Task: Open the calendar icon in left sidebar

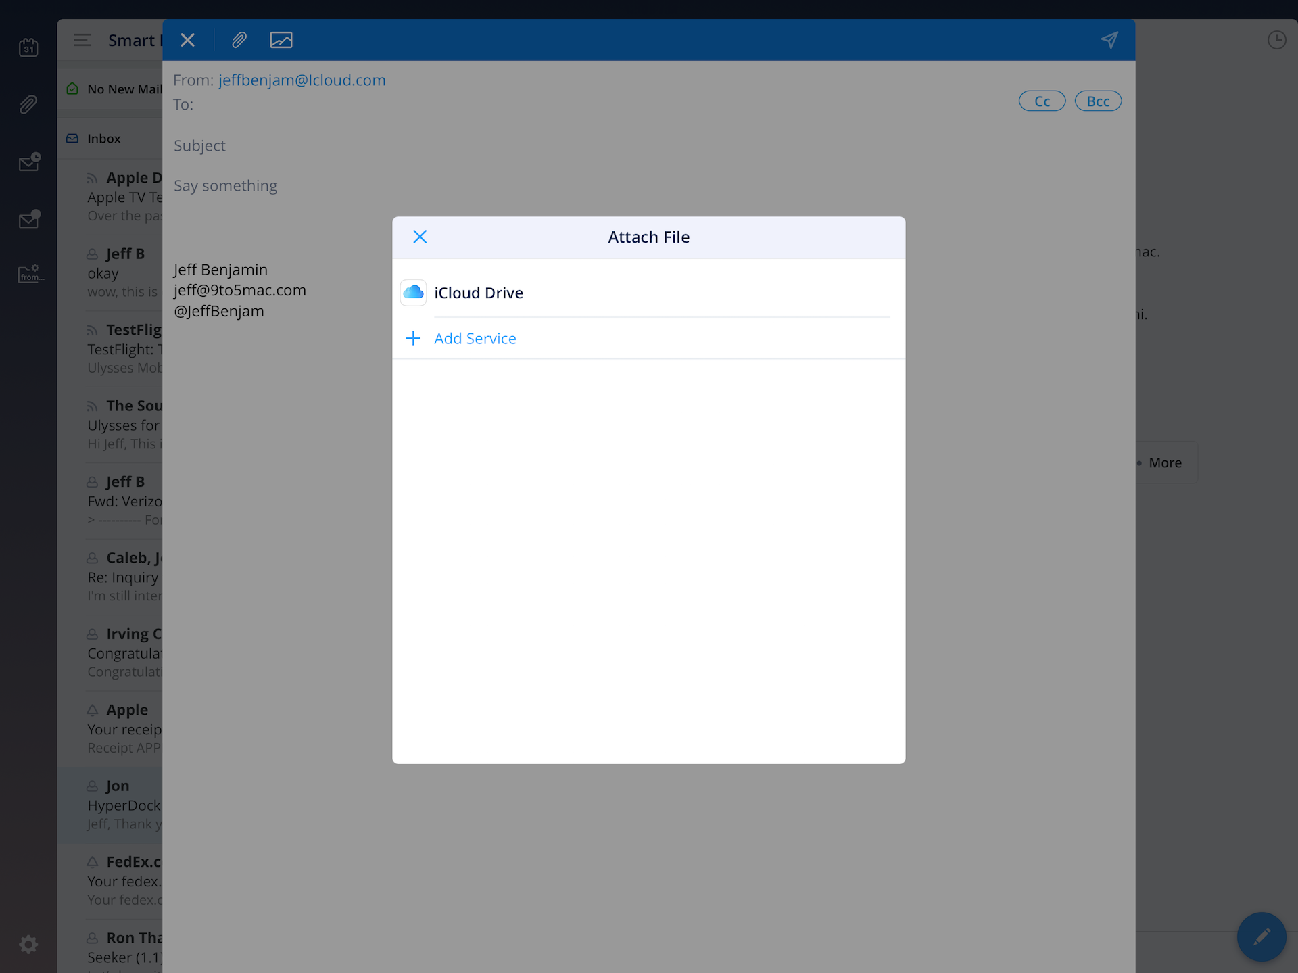Action: click(28, 47)
